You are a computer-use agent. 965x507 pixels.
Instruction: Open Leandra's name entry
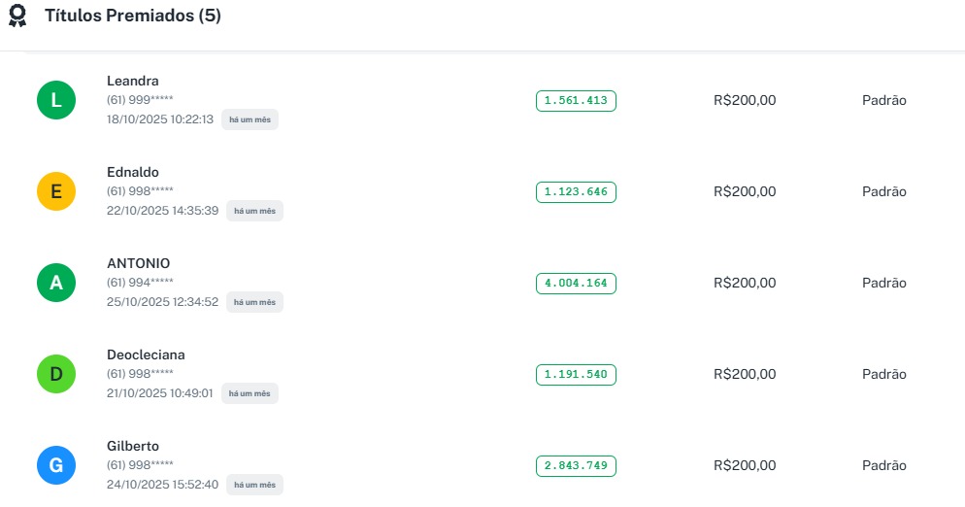point(132,81)
